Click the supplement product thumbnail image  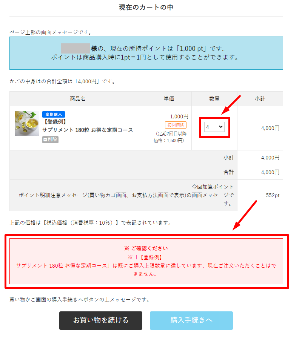coord(27,123)
